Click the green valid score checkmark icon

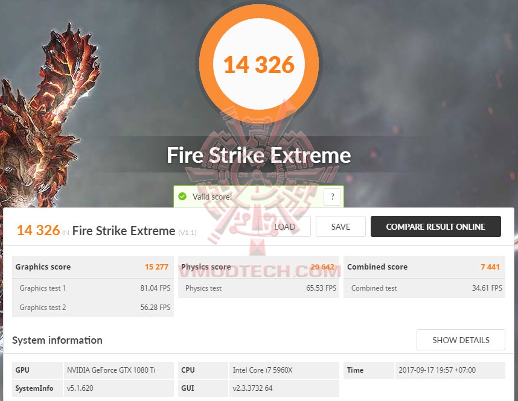(182, 197)
